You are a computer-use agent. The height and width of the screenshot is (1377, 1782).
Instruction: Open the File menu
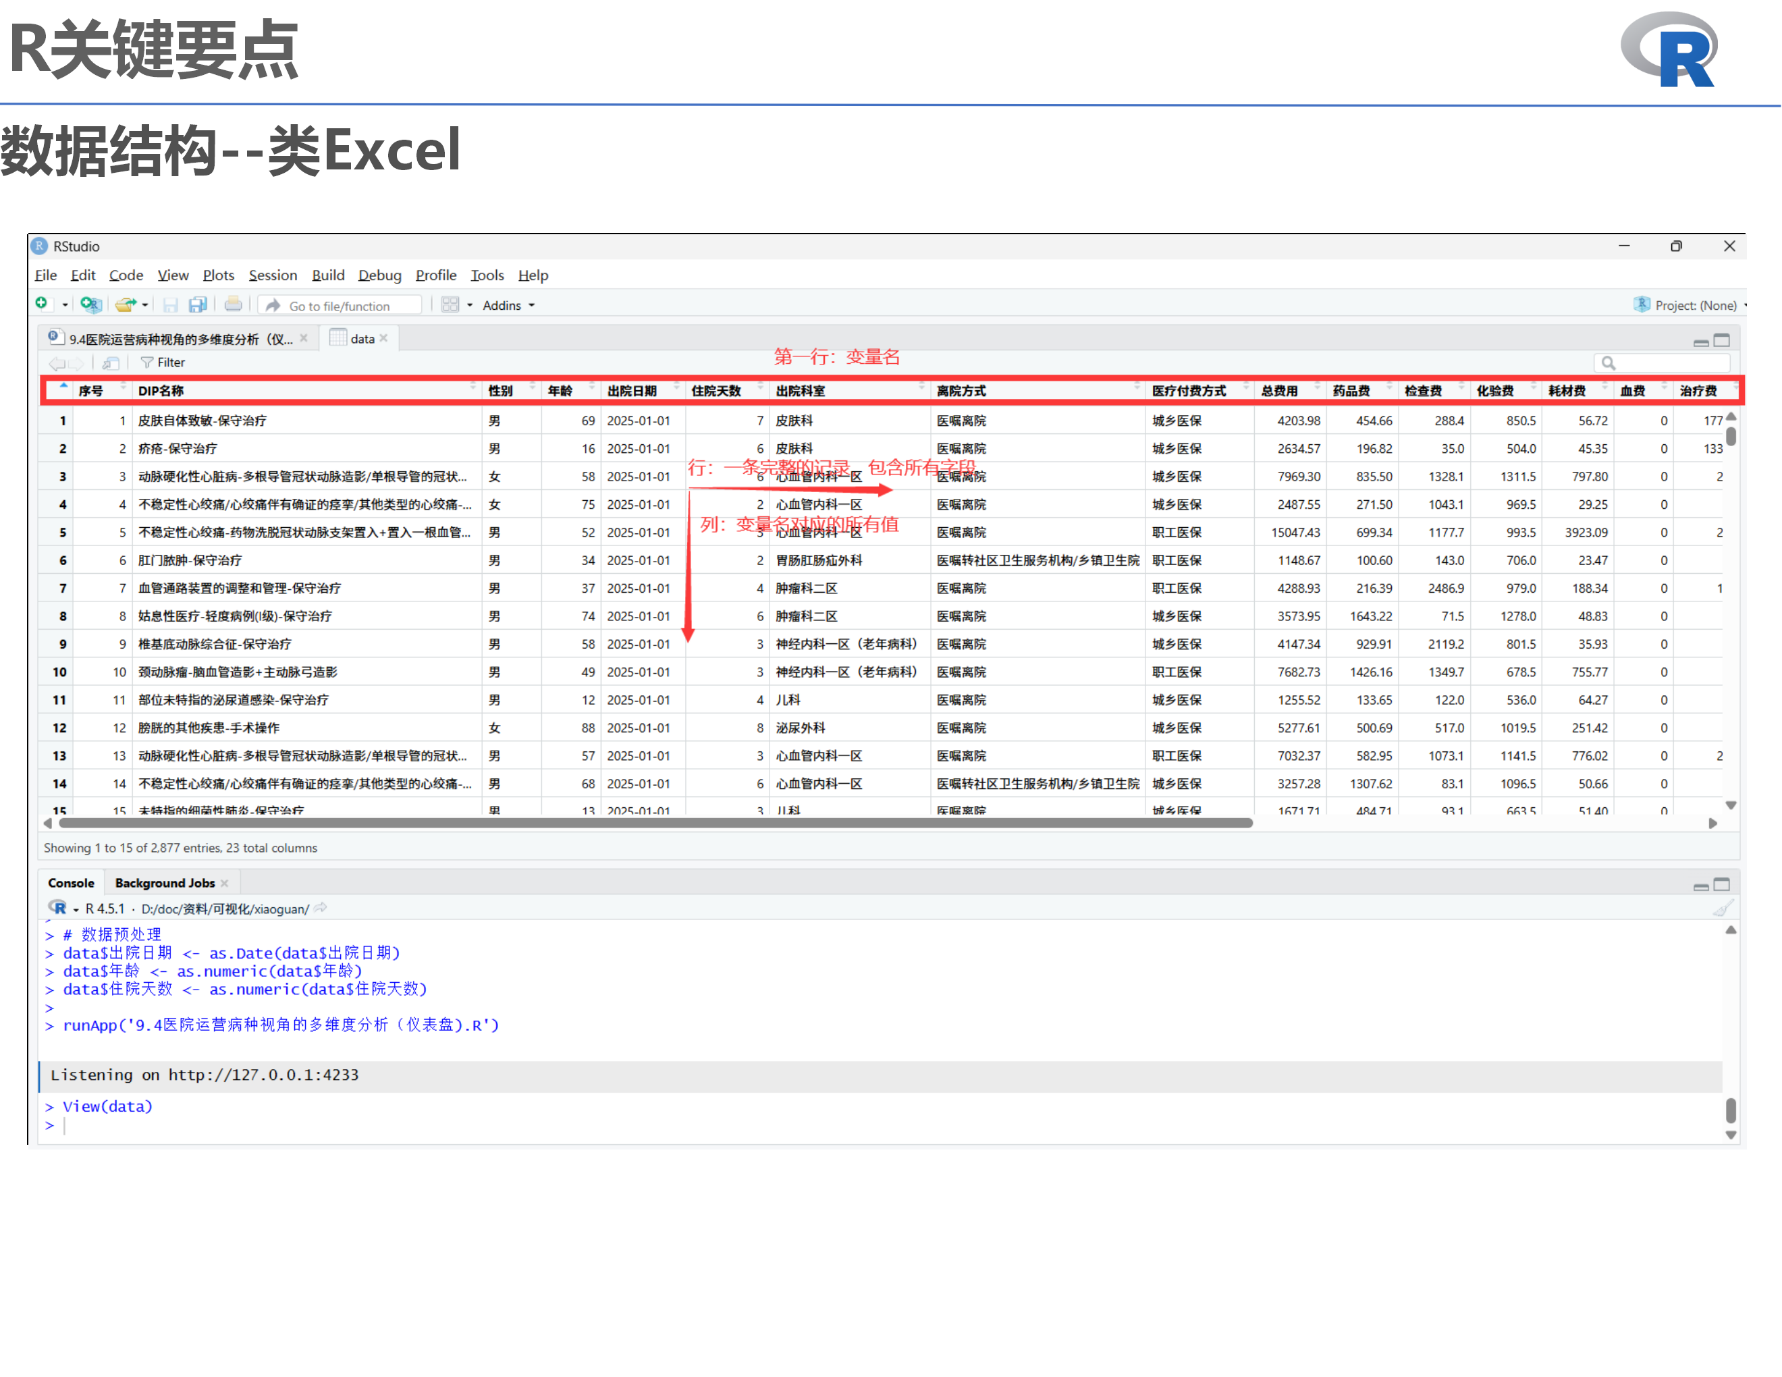point(46,275)
